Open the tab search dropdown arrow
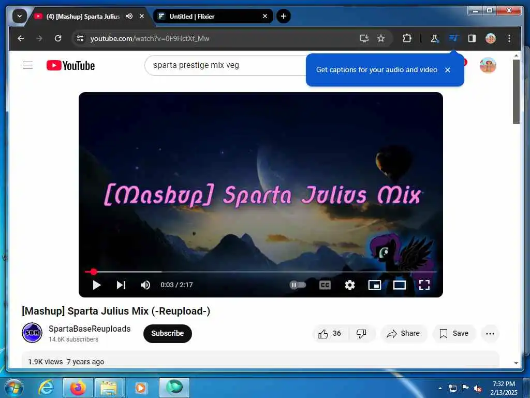This screenshot has height=398, width=530. tap(20, 16)
